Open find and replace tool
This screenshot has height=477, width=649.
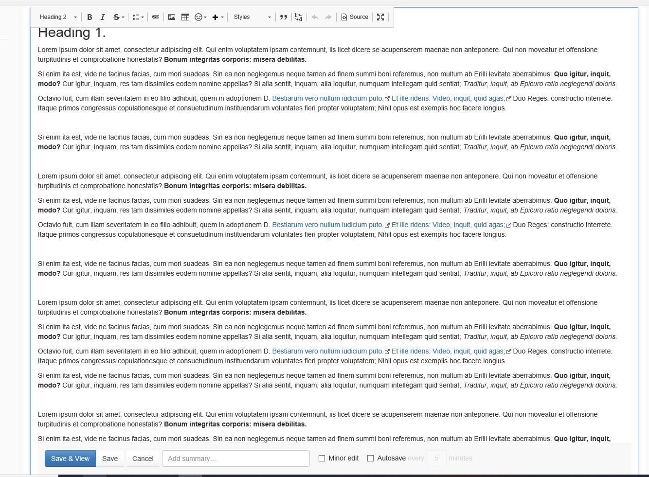299,17
